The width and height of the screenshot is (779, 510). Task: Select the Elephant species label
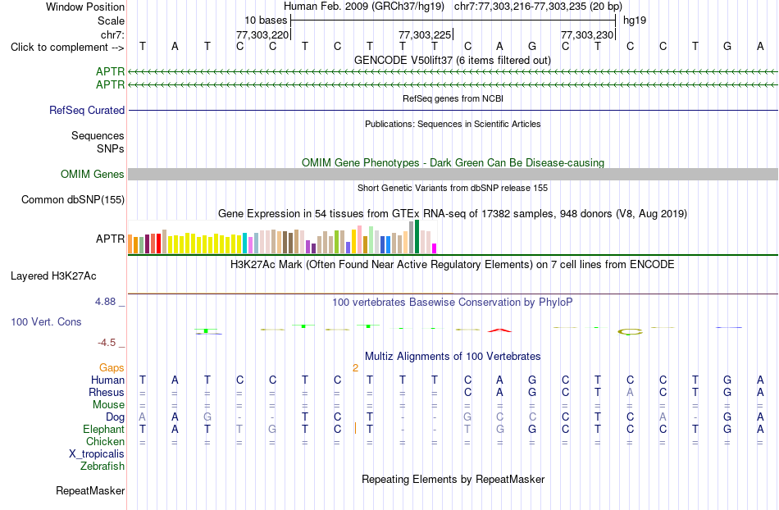104,430
